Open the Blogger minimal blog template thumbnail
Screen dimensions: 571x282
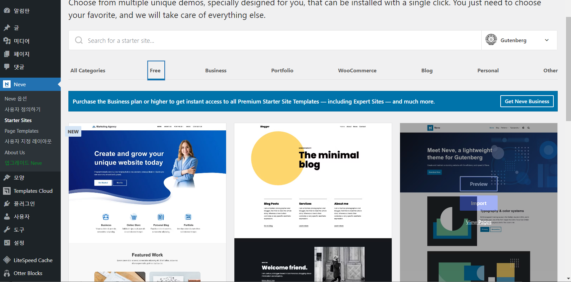(x=313, y=202)
